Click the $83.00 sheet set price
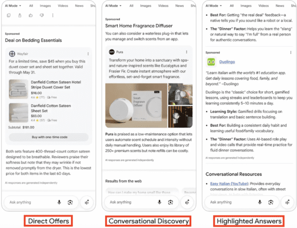Screen dimensions: 297x228 coord(36,116)
